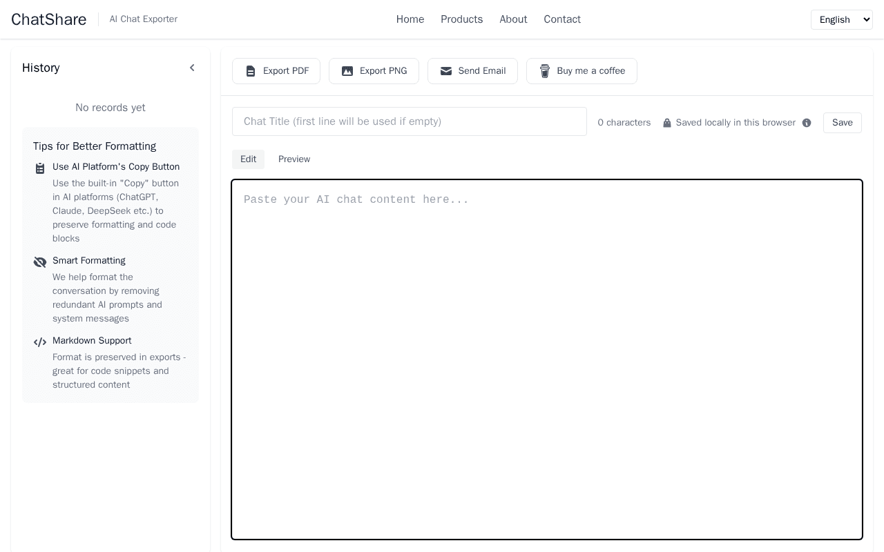Click the ChatShare logo link
884x552 pixels.
(x=49, y=19)
